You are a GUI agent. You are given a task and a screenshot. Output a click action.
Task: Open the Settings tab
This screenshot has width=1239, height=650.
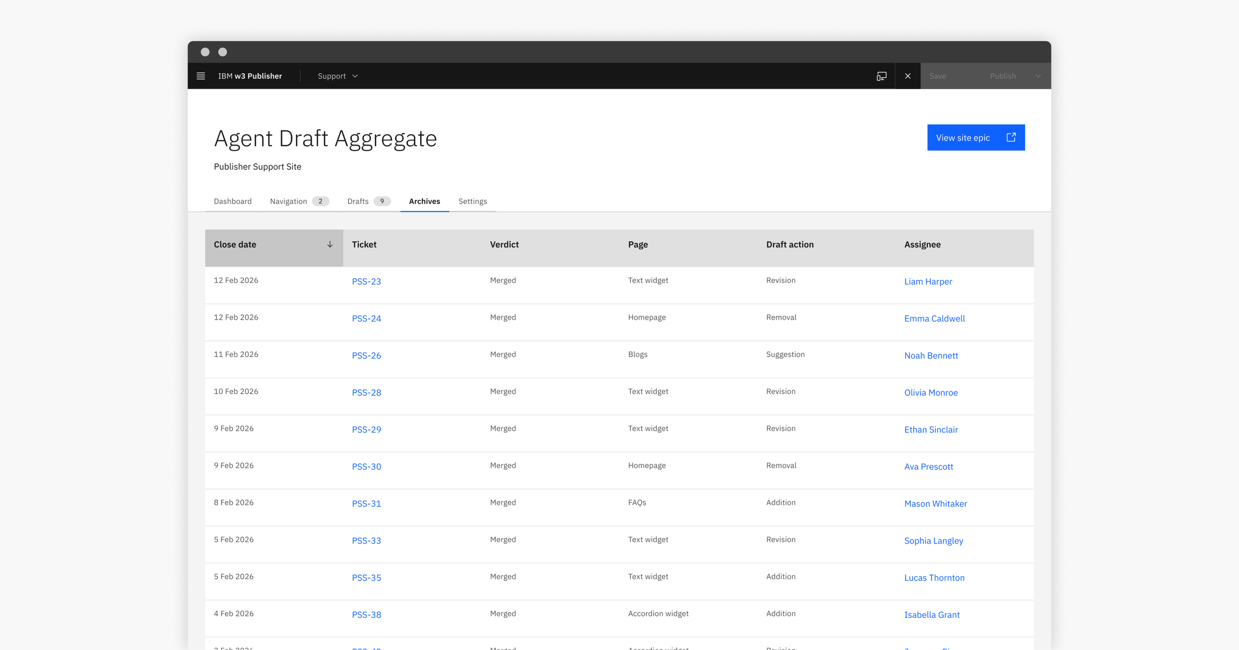tap(472, 201)
